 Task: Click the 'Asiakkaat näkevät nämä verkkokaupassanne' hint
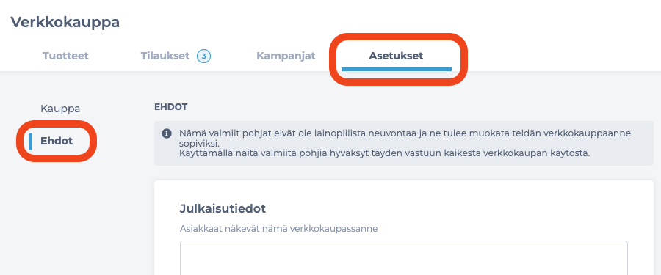coord(278,229)
